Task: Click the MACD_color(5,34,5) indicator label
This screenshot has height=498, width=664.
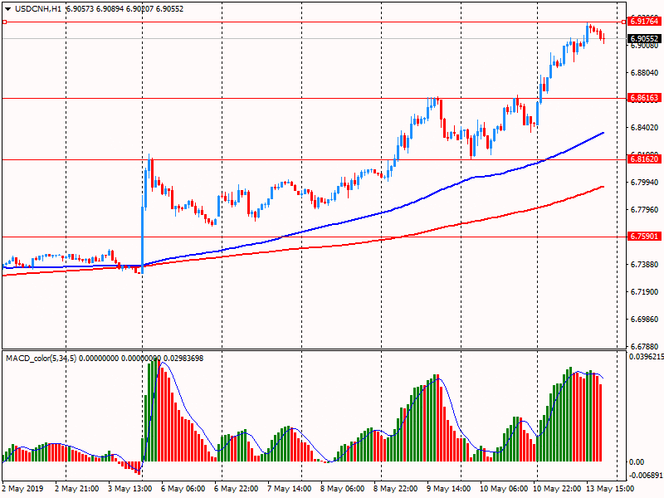Action: [41, 359]
